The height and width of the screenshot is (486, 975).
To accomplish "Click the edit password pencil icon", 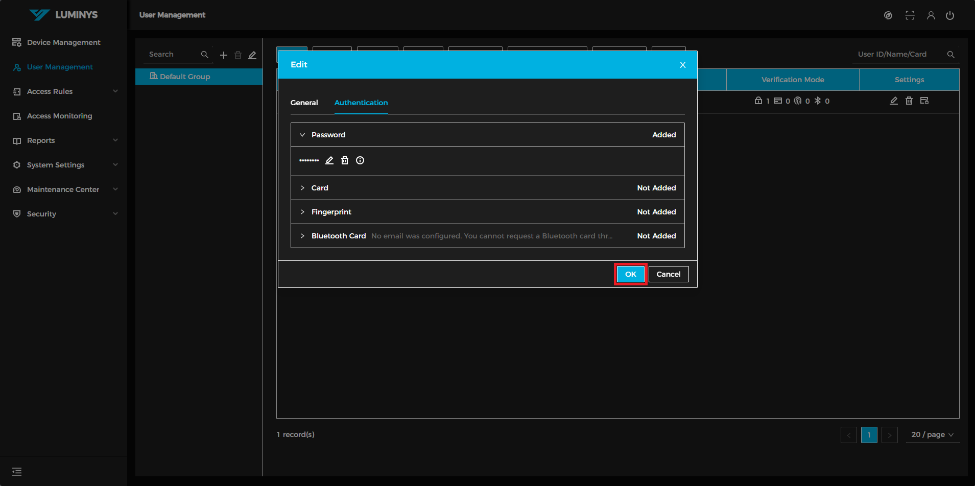I will 329,160.
